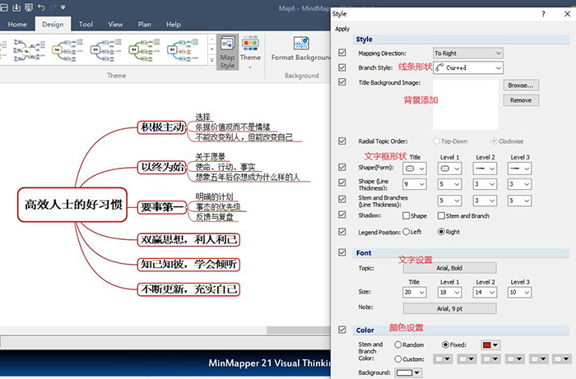Open Title shape form dropdown
This screenshot has width=576, height=379.
point(415,169)
